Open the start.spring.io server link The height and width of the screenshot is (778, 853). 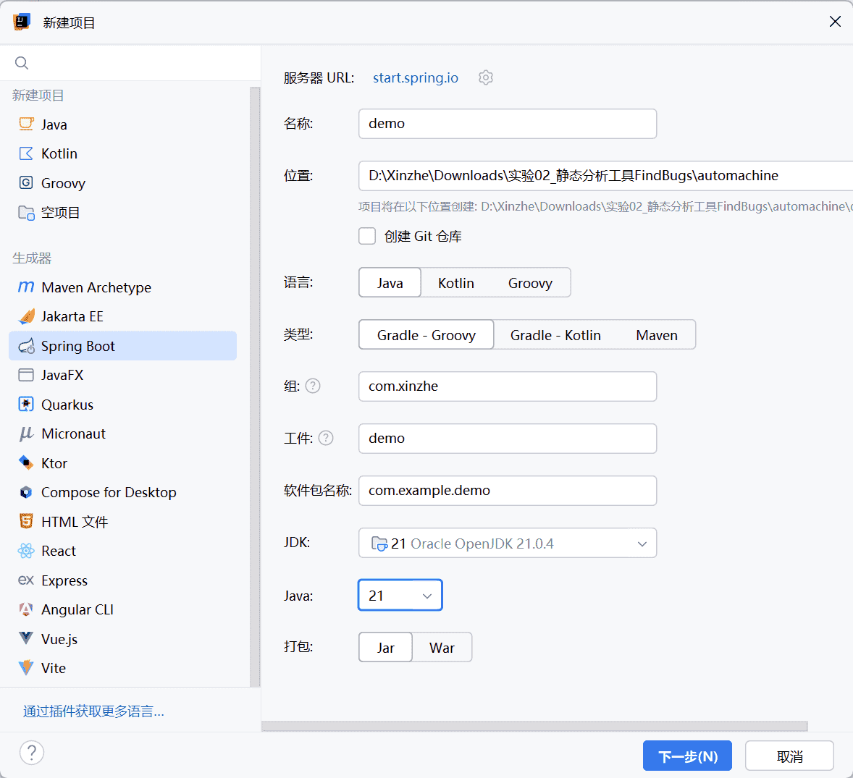pyautogui.click(x=416, y=77)
